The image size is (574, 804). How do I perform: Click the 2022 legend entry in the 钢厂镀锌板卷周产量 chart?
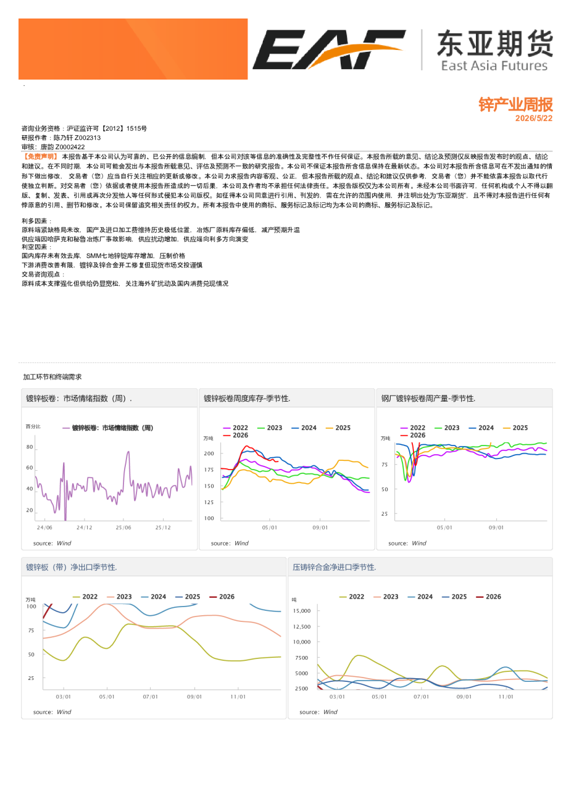click(x=413, y=428)
